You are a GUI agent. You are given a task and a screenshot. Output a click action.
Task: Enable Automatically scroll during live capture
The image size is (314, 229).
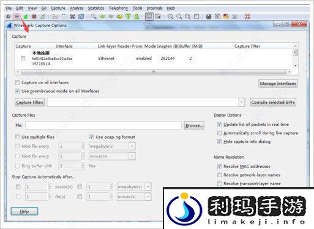click(x=219, y=133)
